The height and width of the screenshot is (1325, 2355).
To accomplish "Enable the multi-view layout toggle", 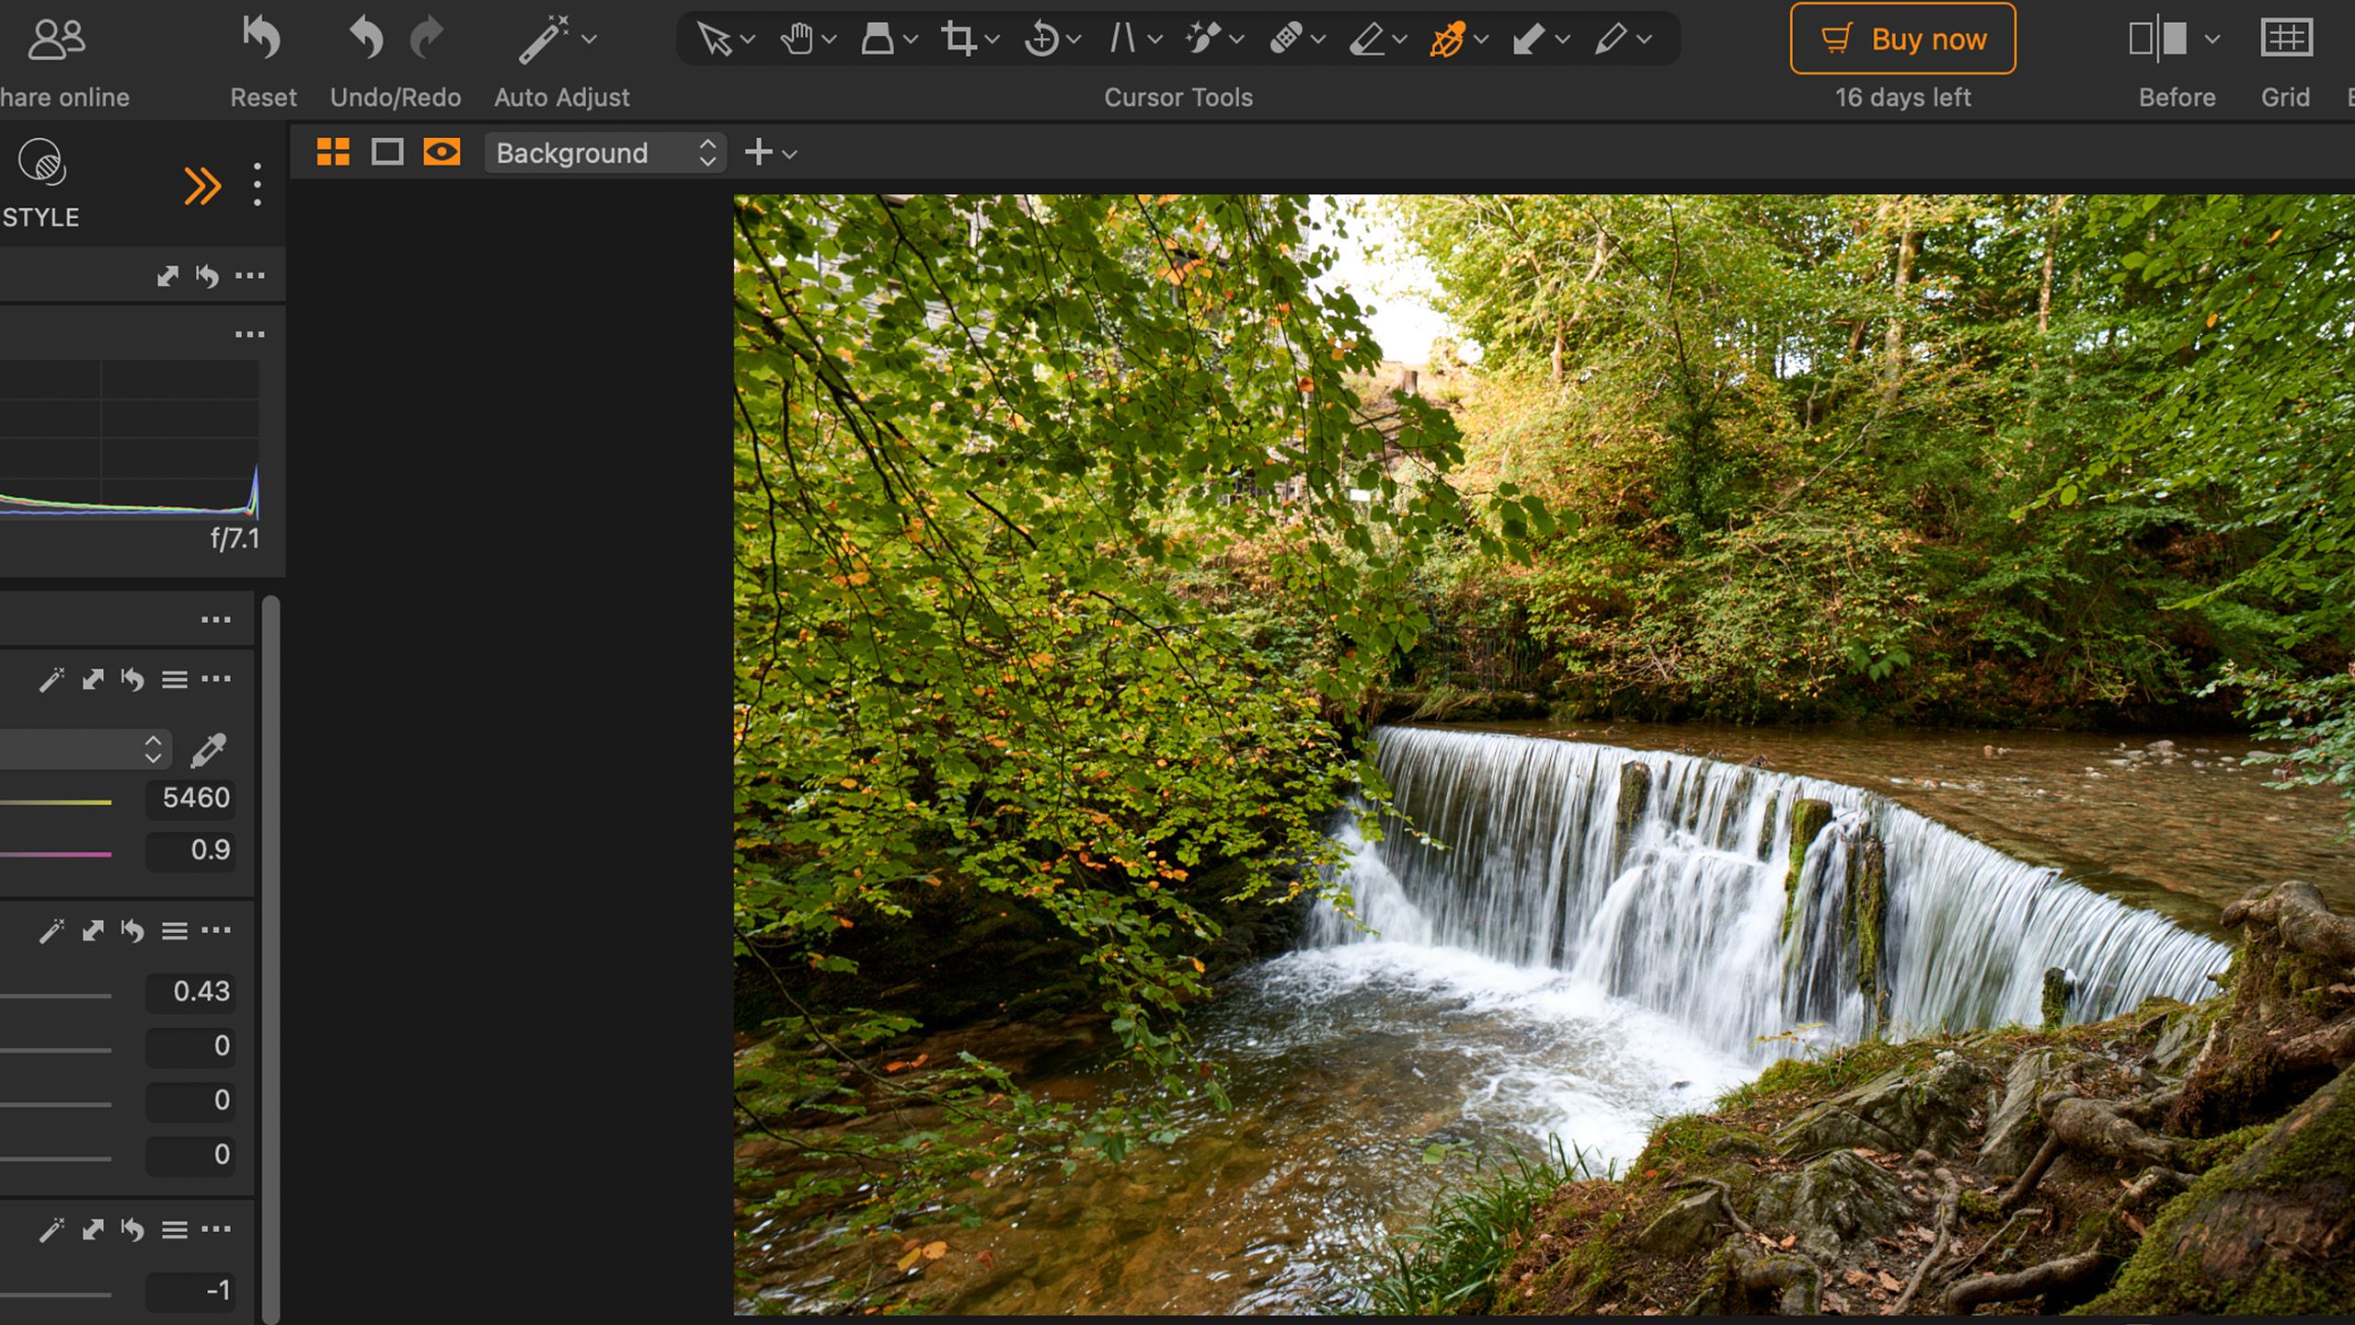I will tap(334, 153).
